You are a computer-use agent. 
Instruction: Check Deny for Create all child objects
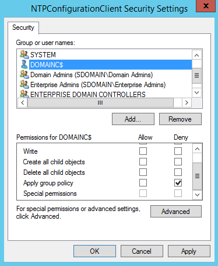[x=178, y=162]
